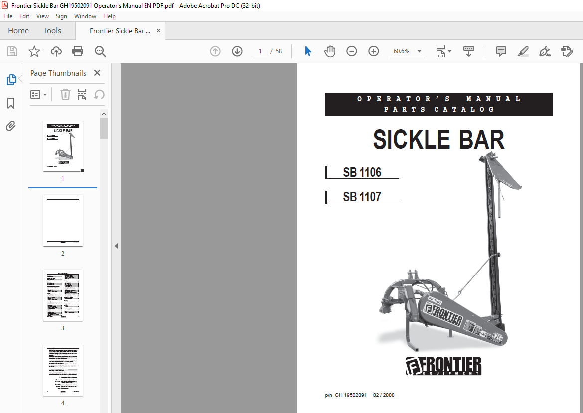
Task: Open the Help menu
Action: 109,16
